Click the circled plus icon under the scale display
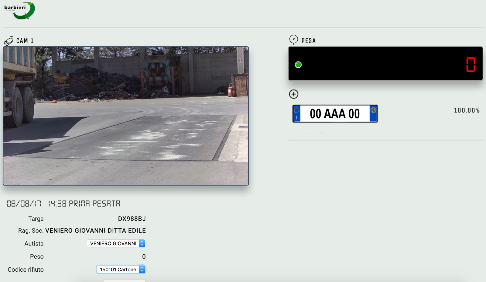The image size is (486, 282). [293, 94]
